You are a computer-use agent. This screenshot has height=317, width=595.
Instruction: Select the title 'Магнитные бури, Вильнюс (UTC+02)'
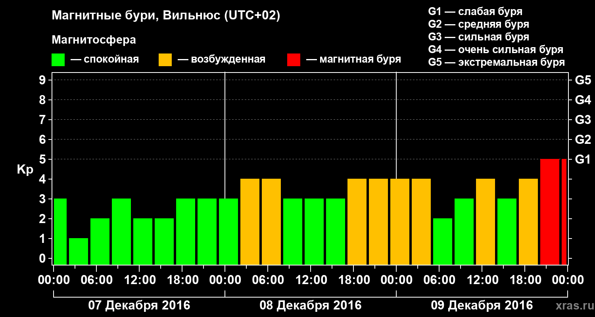tap(166, 16)
